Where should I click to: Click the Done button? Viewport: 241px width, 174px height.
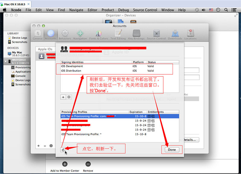(x=172, y=150)
